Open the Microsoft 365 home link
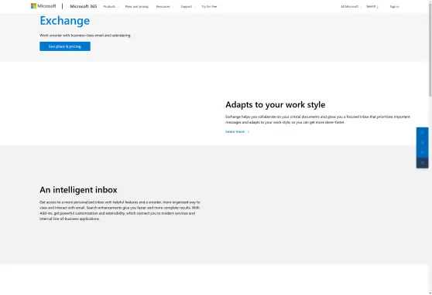 point(84,6)
